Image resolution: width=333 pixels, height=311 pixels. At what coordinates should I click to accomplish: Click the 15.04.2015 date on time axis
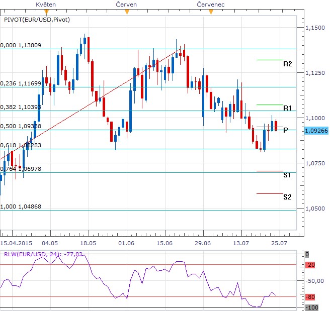(15, 243)
